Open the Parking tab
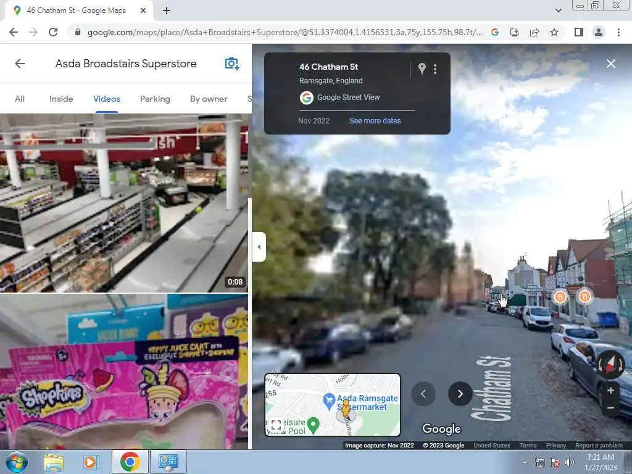Screen dimensions: 632x474 click(155, 99)
